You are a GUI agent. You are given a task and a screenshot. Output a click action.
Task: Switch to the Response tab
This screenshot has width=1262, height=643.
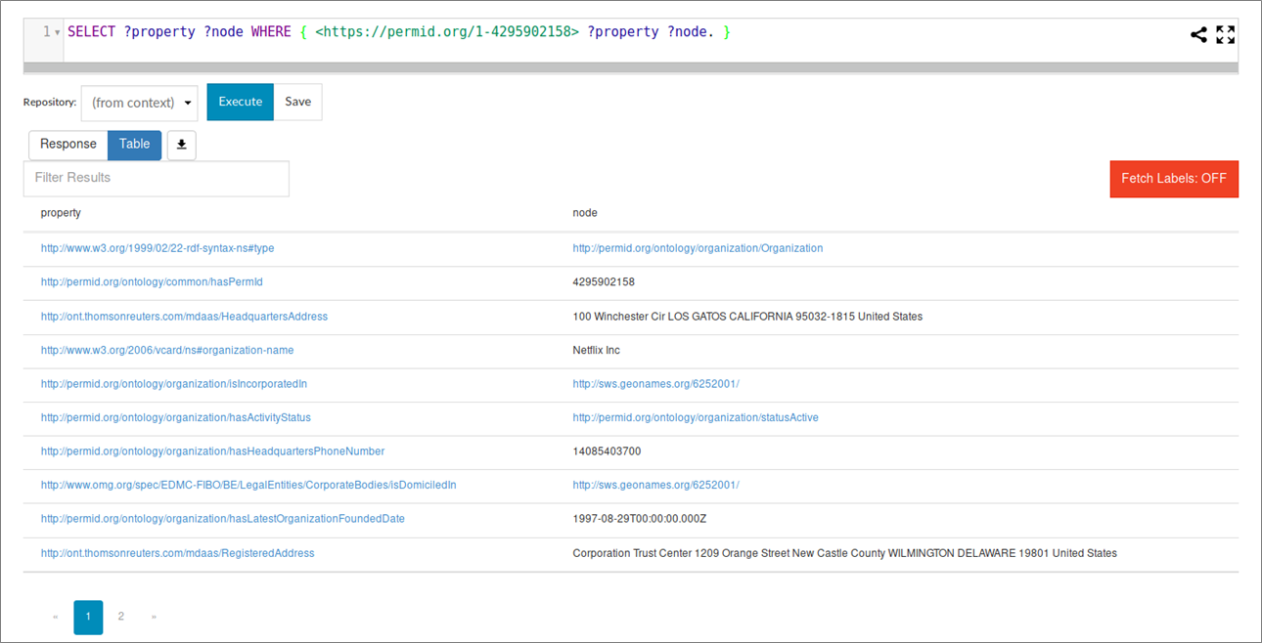point(68,145)
